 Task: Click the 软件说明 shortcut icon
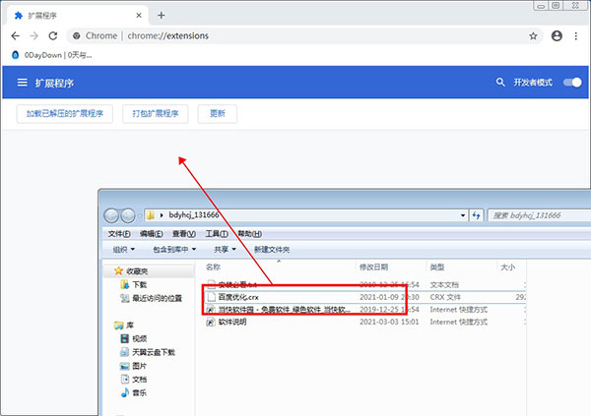point(211,323)
